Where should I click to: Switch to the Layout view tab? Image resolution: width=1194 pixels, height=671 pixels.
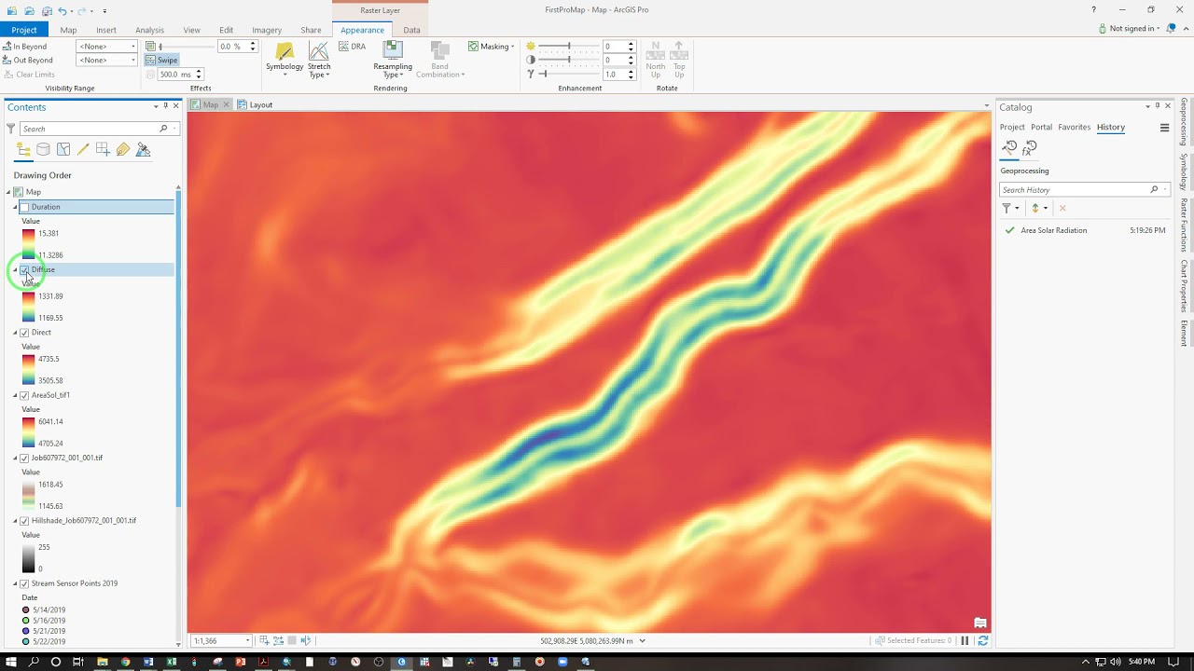click(x=255, y=104)
